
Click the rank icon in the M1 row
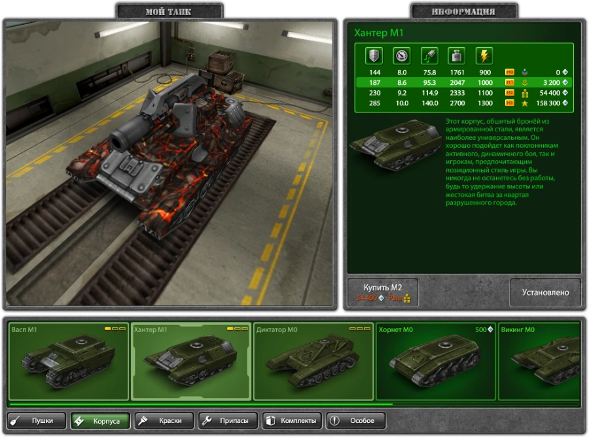point(525,82)
